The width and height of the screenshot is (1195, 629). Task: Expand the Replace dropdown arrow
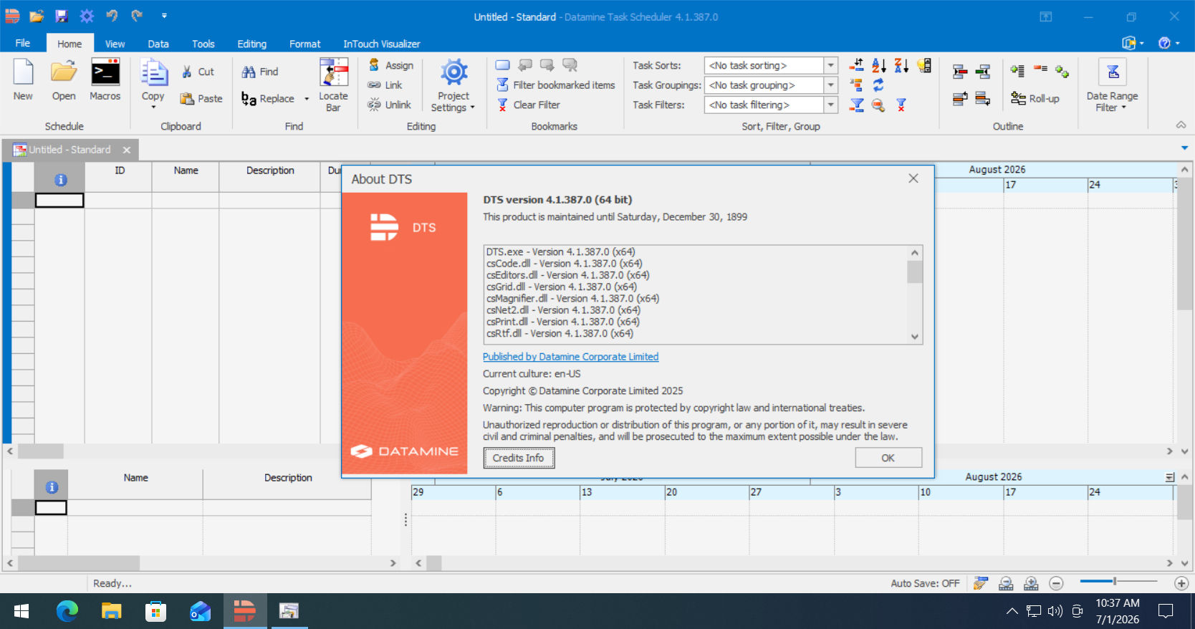[x=307, y=99]
